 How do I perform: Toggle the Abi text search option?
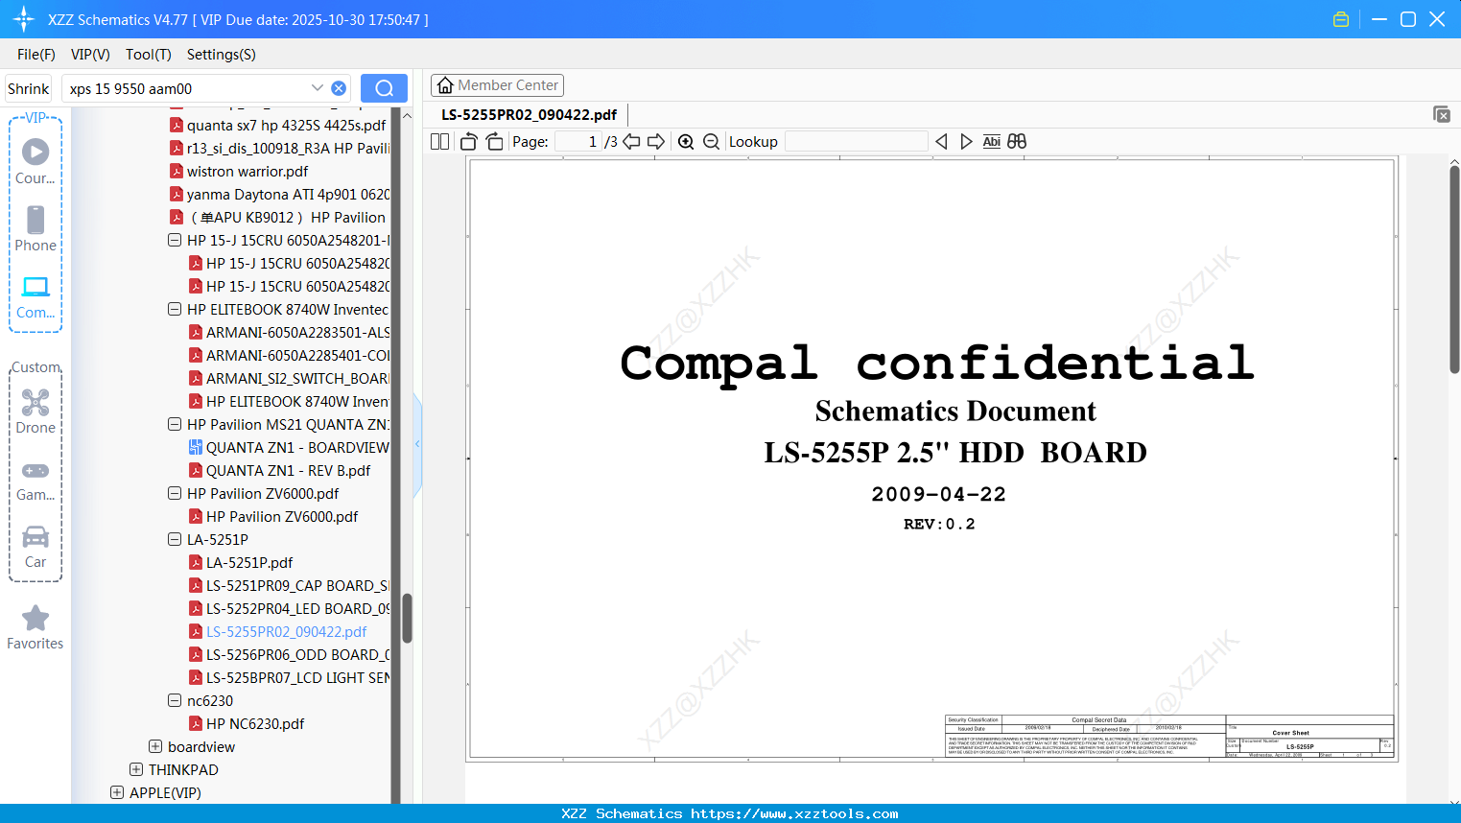pyautogui.click(x=992, y=141)
